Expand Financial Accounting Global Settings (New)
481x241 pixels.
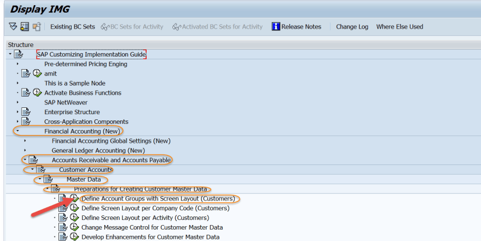(x=25, y=140)
